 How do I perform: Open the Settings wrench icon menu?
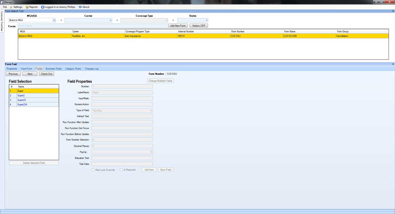(11, 7)
